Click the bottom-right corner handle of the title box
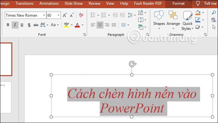This screenshot has width=218, height=123. click(212, 117)
